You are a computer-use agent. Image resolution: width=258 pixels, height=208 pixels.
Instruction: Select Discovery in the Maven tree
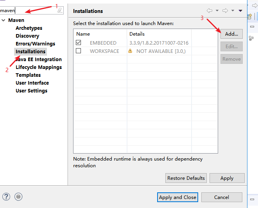[27, 36]
